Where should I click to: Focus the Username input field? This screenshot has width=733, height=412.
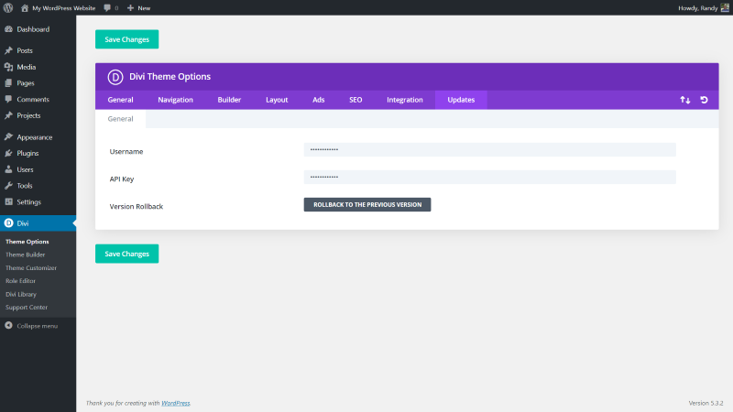[x=490, y=149]
